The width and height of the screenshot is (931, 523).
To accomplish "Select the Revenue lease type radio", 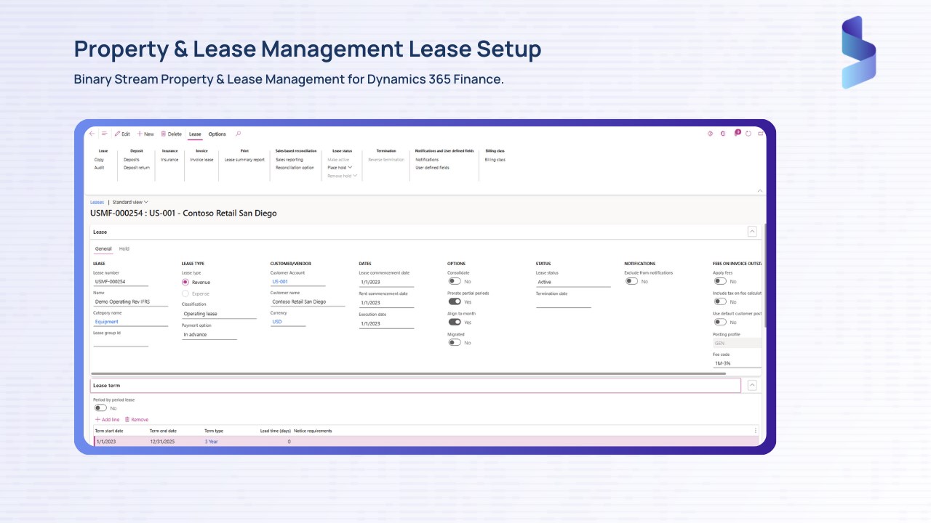I will pyautogui.click(x=185, y=282).
